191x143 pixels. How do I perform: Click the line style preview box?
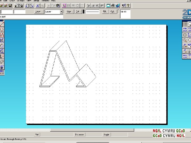(93, 12)
